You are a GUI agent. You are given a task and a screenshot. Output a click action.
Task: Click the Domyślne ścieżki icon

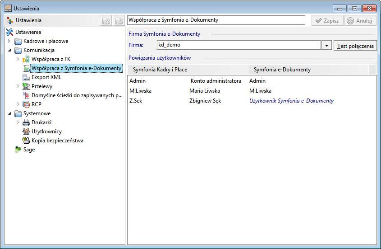click(x=26, y=95)
